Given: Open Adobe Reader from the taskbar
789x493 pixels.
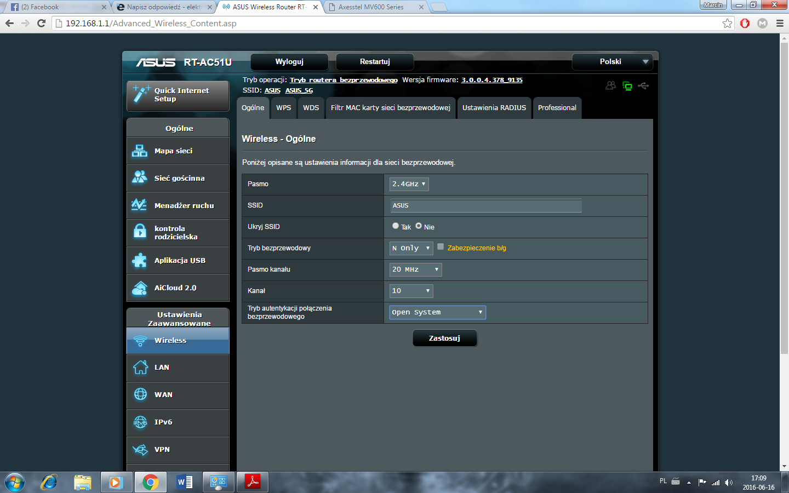Looking at the screenshot, I should click(x=253, y=482).
